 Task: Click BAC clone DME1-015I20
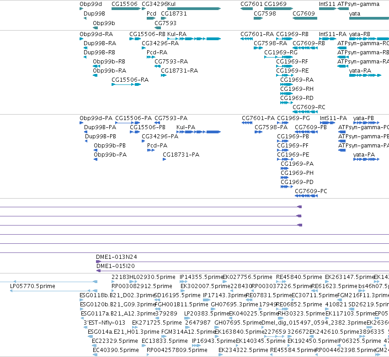pos(243,271)
